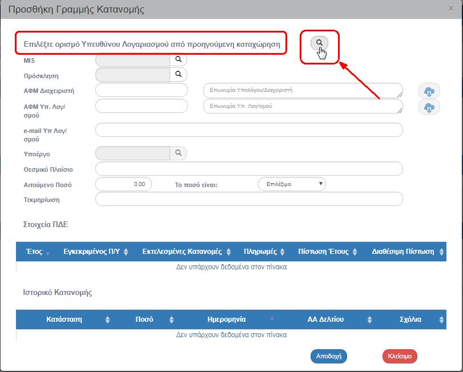The image size is (463, 372).
Task: Open 'Το ποσό είναι' Επιλέξιμο dropdown
Action: pos(292,184)
